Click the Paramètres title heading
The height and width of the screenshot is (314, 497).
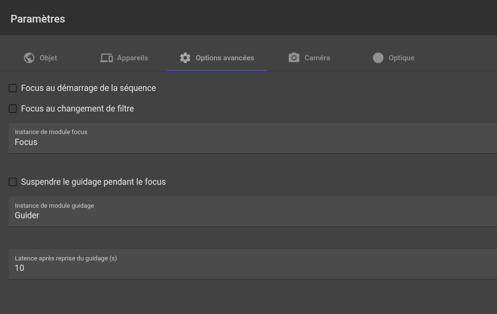coord(38,19)
